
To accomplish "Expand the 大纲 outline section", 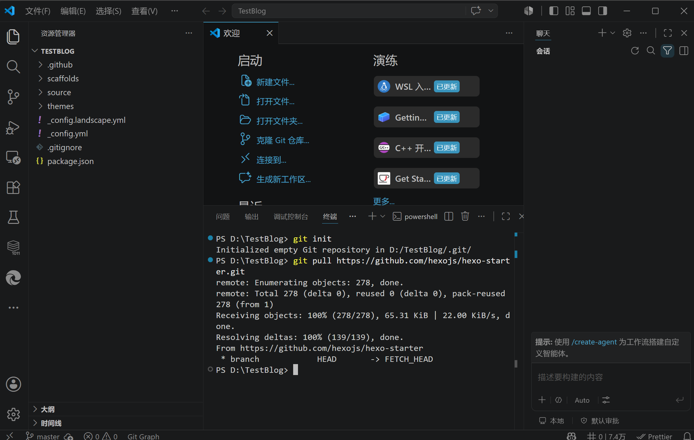I will 116,409.
